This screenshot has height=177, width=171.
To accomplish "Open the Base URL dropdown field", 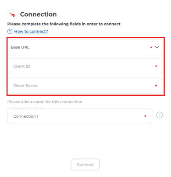I will pyautogui.click(x=85, y=47).
